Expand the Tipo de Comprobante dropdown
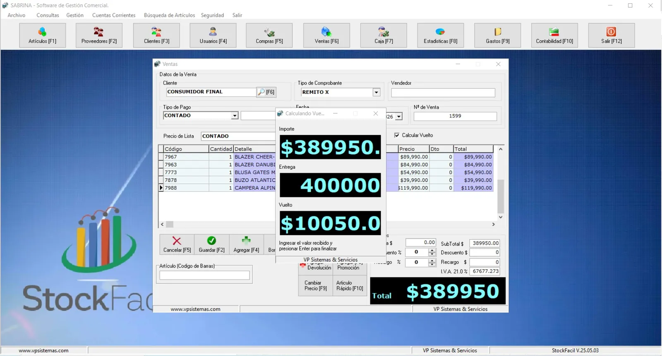Viewport: 662px width, 356px height. pos(376,92)
